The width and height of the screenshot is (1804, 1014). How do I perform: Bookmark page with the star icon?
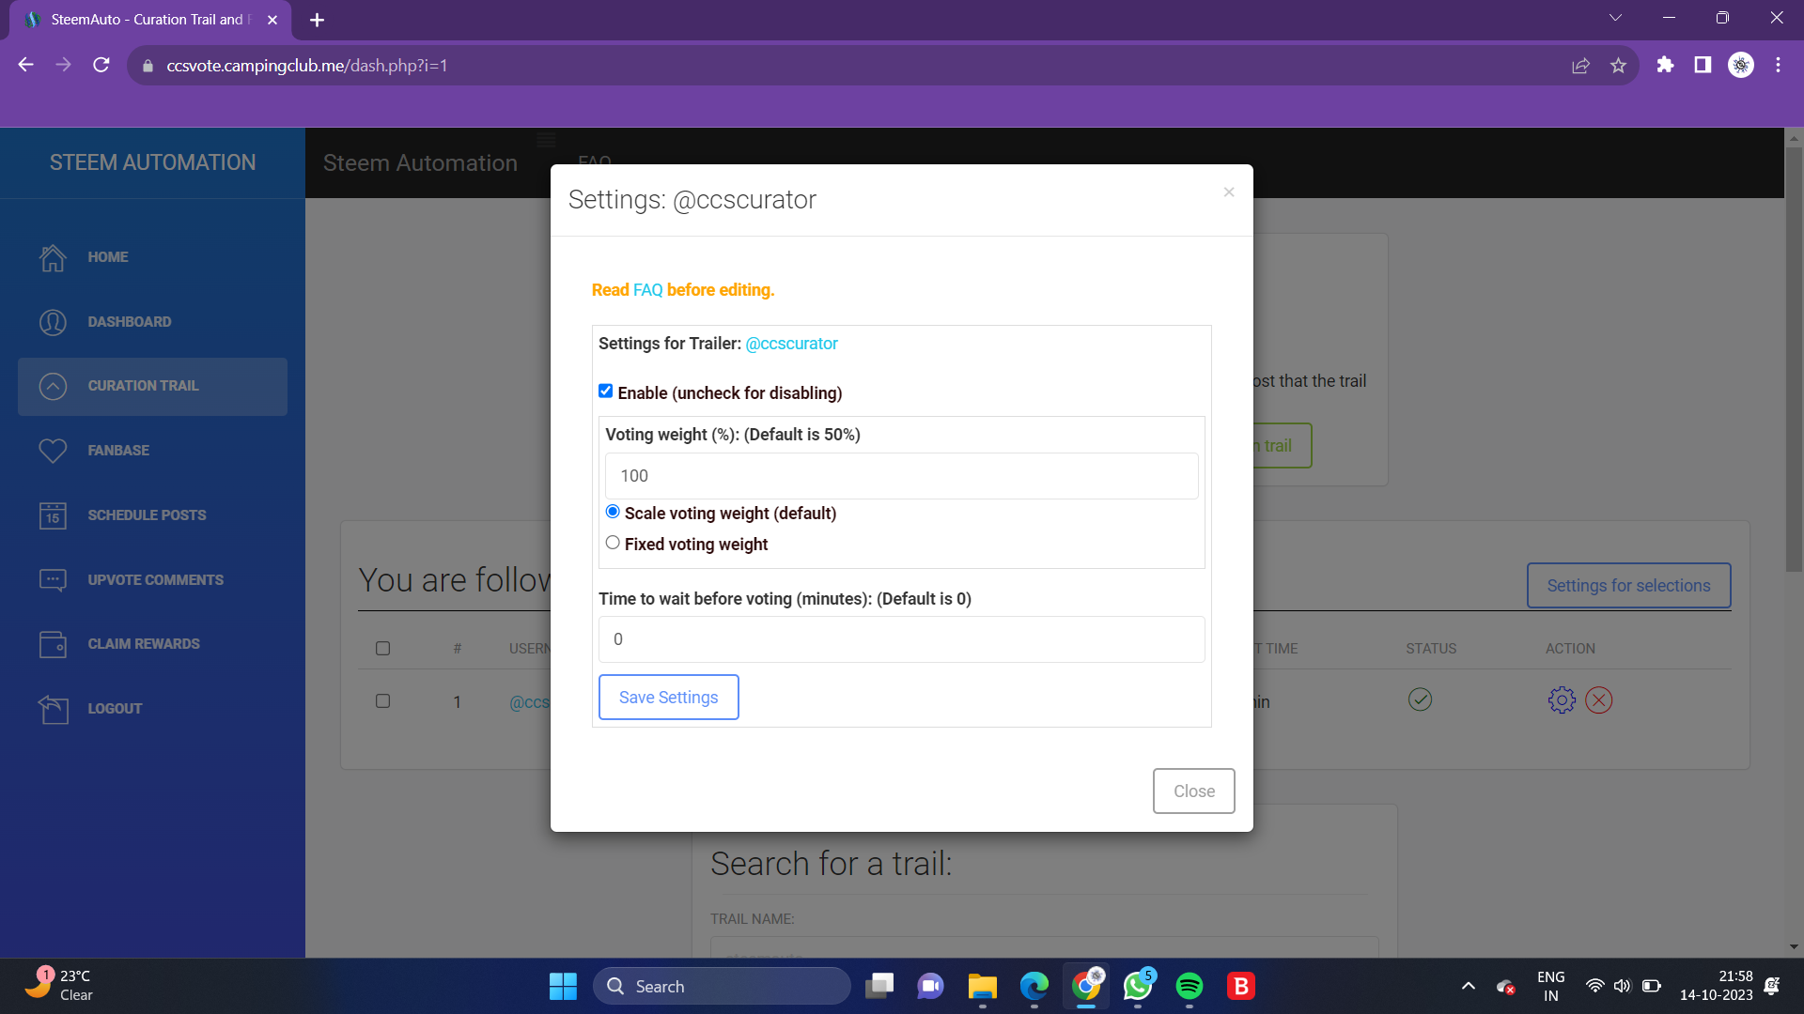point(1618,66)
